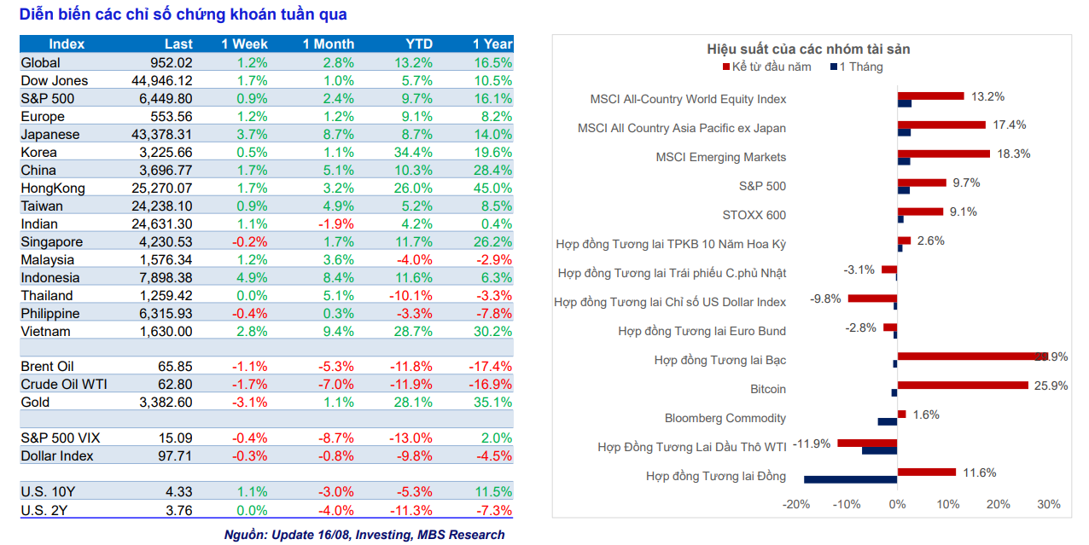Click the 'S&P 500 VIX' row label
Image resolution: width=1089 pixels, height=545 pixels.
pyautogui.click(x=60, y=438)
